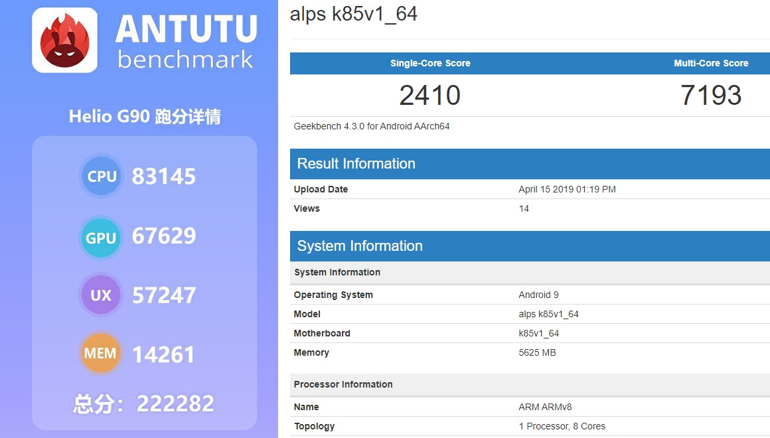Click the multi-core value 7193
770x438 pixels.
711,96
